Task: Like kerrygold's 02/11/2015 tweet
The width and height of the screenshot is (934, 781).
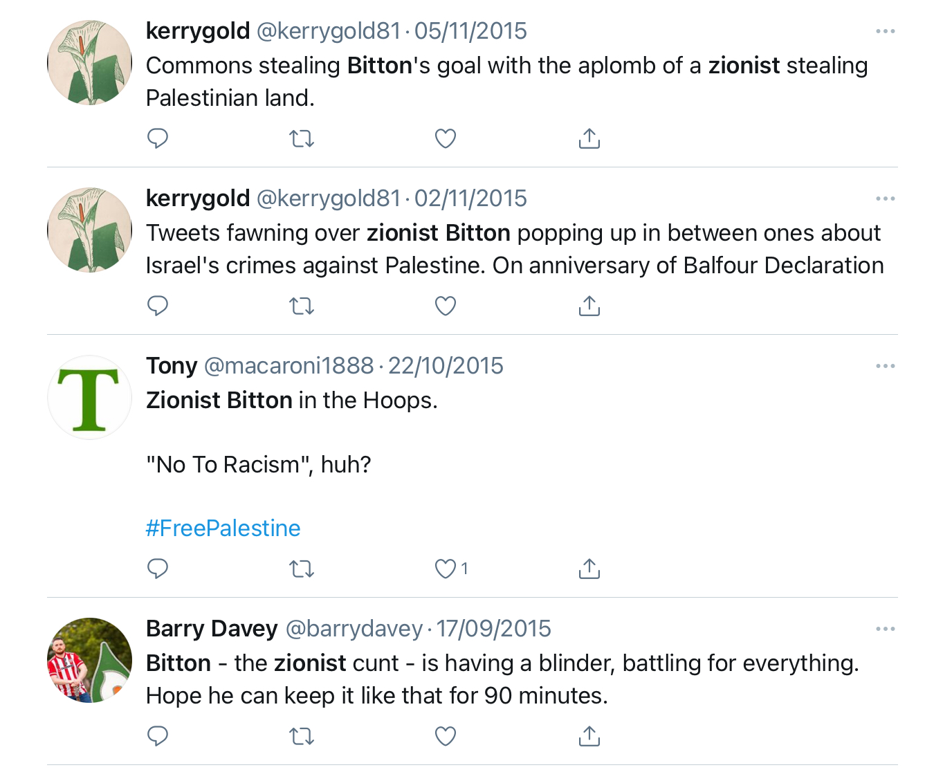Action: [446, 306]
